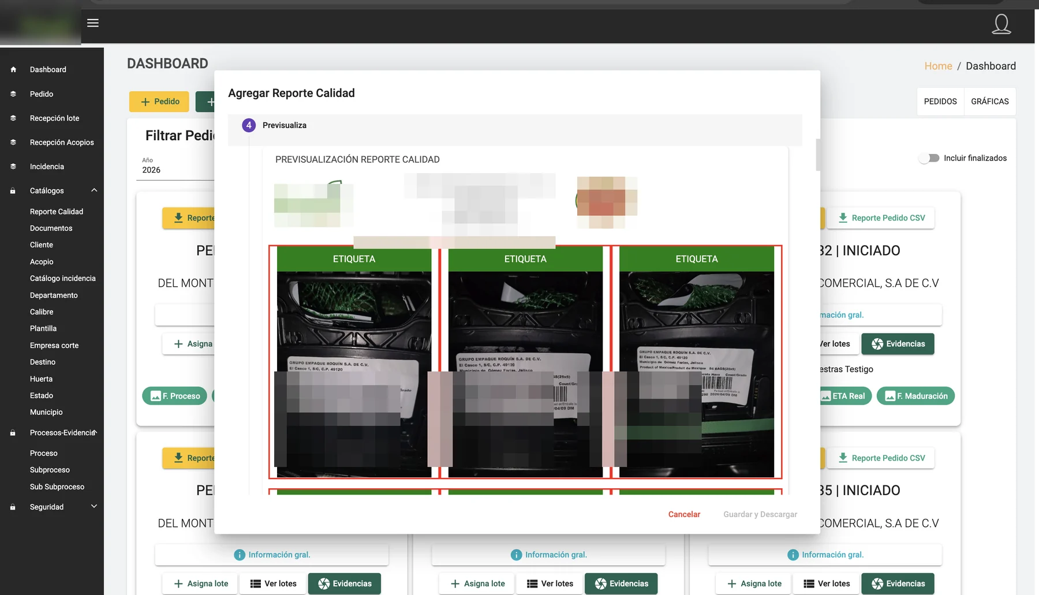Click the dialog's vertical scrollbar
Viewport: 1039px width, 595px height.
(x=818, y=155)
